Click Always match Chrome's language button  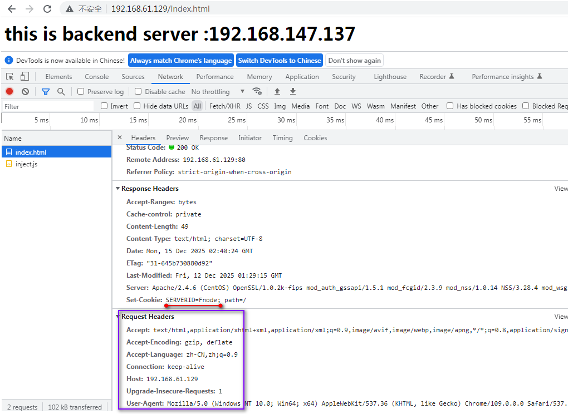181,61
